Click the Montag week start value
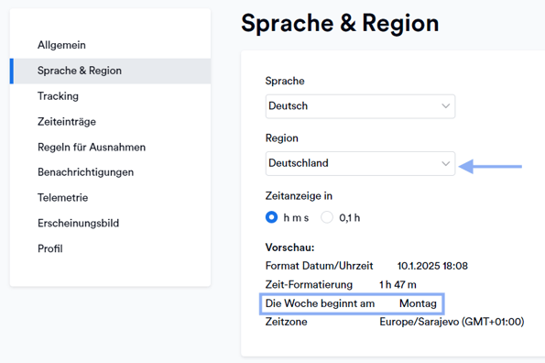The height and width of the screenshot is (363, 545). coord(418,303)
